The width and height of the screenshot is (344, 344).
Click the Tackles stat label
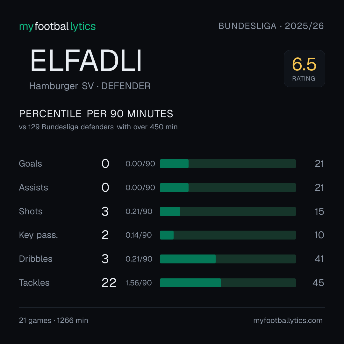tap(34, 283)
